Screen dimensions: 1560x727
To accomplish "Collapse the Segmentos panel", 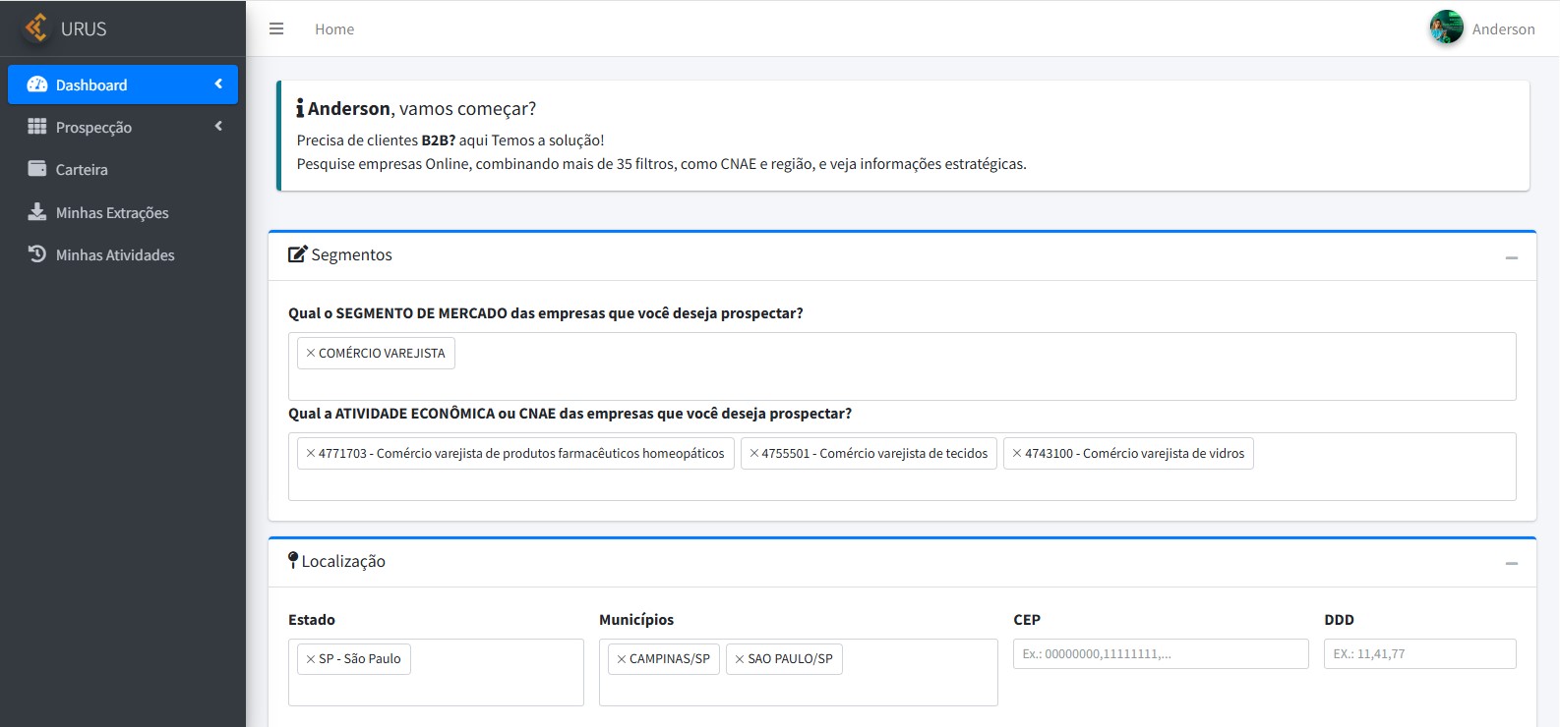I will [x=1511, y=257].
